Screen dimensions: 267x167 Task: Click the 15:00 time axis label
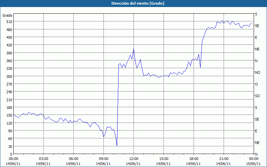pyautogui.click(x=164, y=159)
